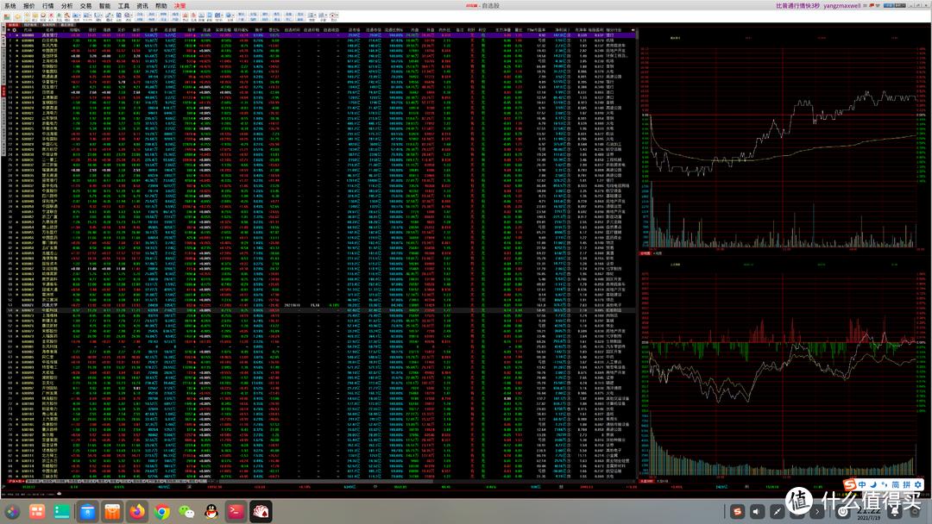Click the scrolling news ticker text at top
This screenshot has width=932, height=524.
(x=797, y=5)
